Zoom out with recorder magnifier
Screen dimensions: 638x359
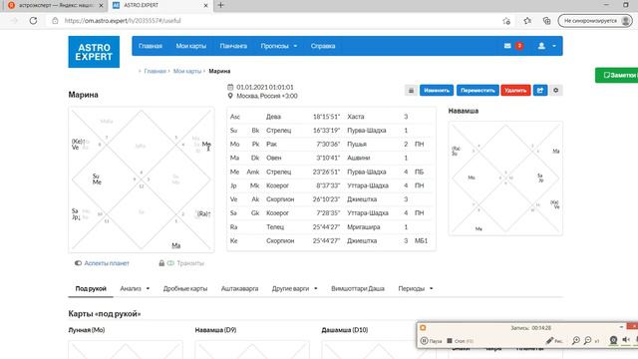point(587,341)
